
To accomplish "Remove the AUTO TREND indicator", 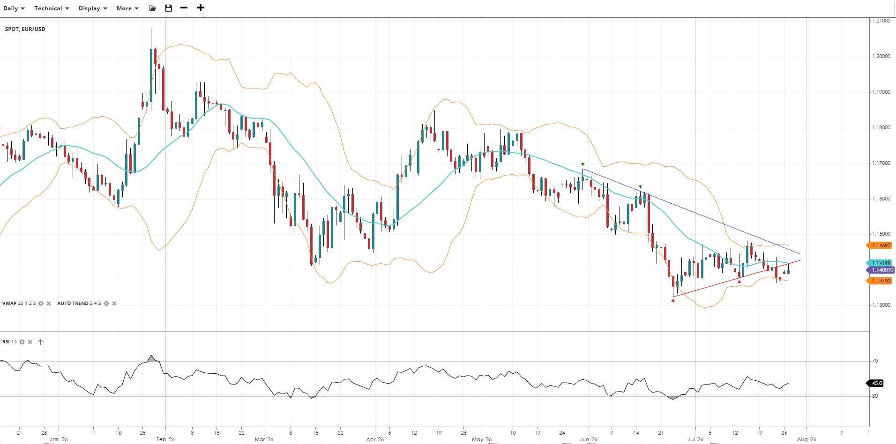I will [114, 303].
